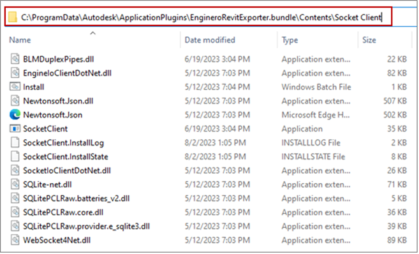The image size is (419, 254).
Task: Click SQLitePCLRaw.provider.e_sqlite3.dll file name
Action: point(86,226)
